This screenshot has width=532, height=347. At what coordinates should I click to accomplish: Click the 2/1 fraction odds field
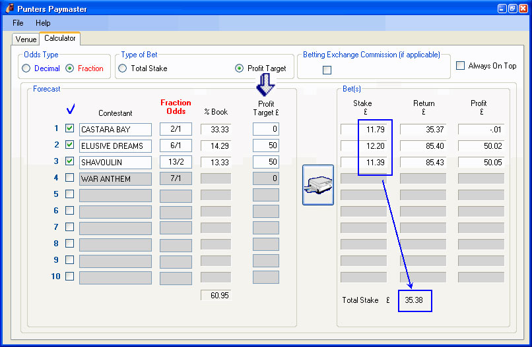pos(176,129)
